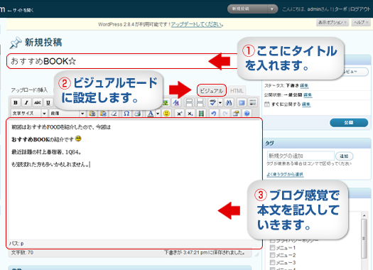
Task: Edit the ステータス status via 編集 link
Action: 305,86
